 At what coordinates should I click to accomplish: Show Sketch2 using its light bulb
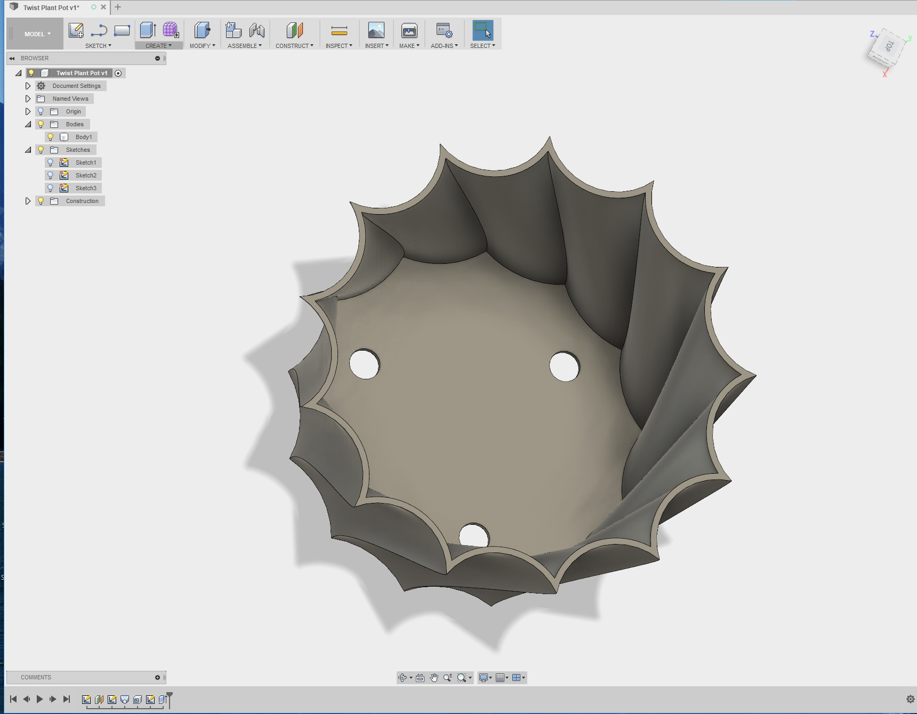pos(51,175)
